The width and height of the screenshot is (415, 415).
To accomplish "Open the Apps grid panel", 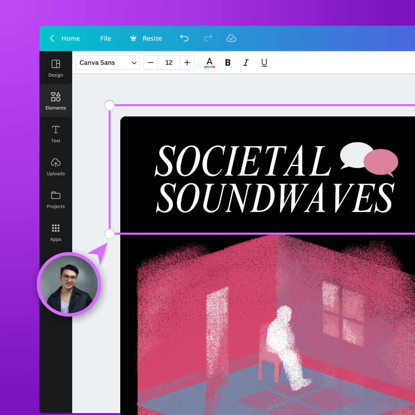I will (56, 232).
